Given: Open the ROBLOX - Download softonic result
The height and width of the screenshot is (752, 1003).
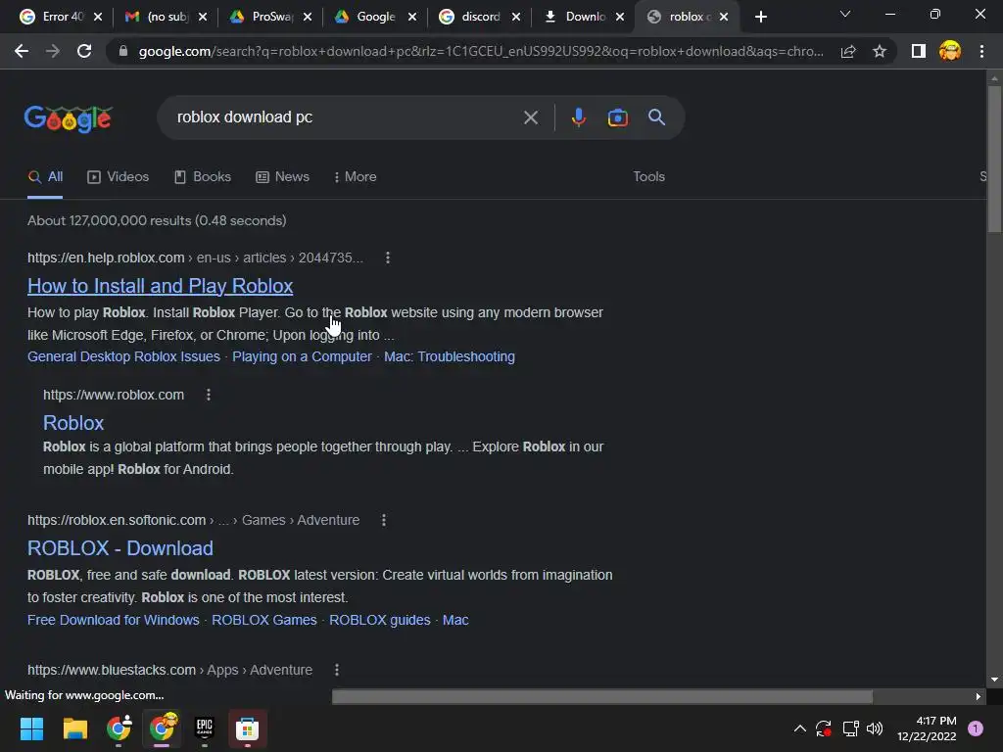Looking at the screenshot, I should [x=120, y=548].
